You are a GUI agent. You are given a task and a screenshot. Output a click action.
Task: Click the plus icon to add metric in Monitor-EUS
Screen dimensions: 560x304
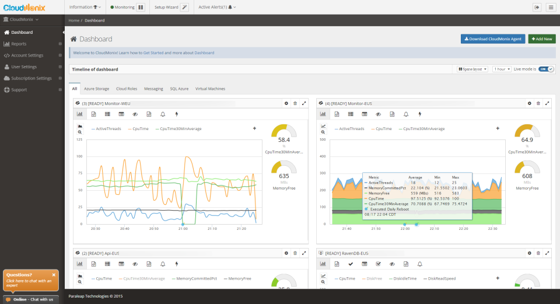(497, 128)
